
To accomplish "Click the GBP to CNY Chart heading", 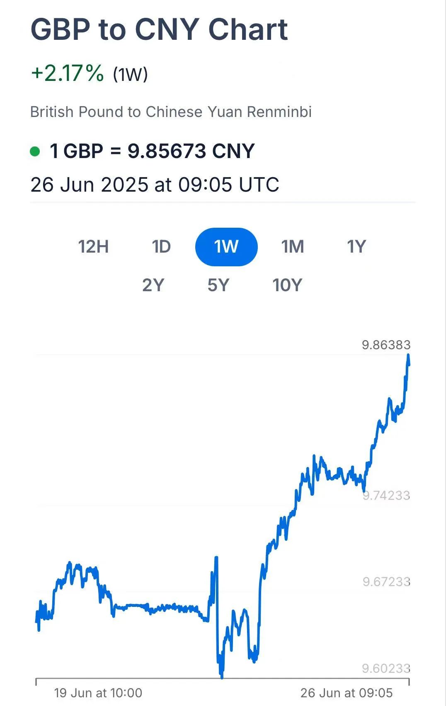I will [x=159, y=30].
